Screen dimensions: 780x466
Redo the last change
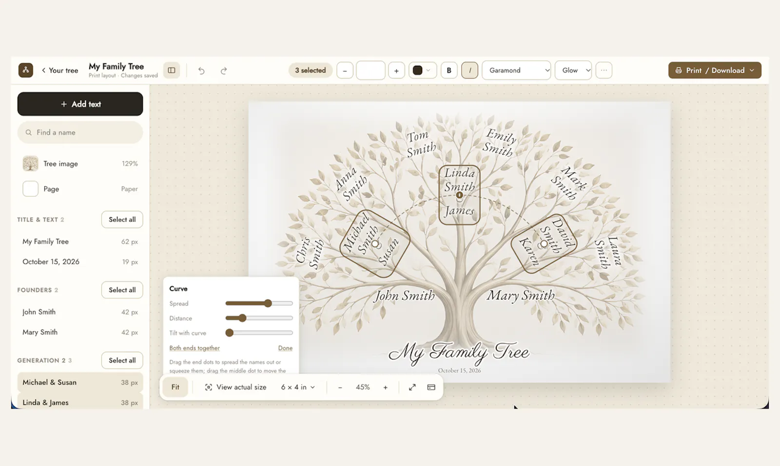pyautogui.click(x=224, y=71)
